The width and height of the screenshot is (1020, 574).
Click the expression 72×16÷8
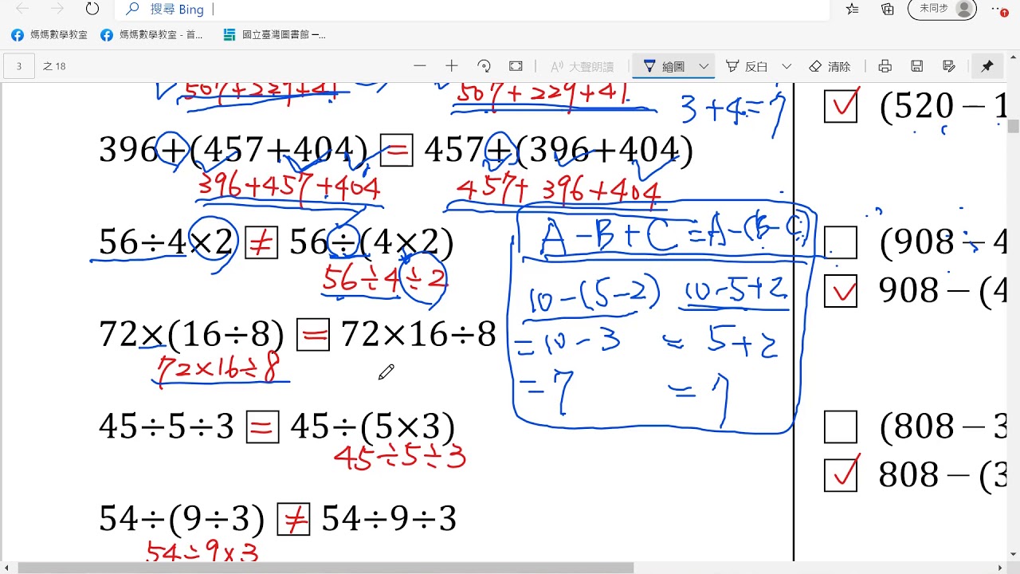[418, 335]
